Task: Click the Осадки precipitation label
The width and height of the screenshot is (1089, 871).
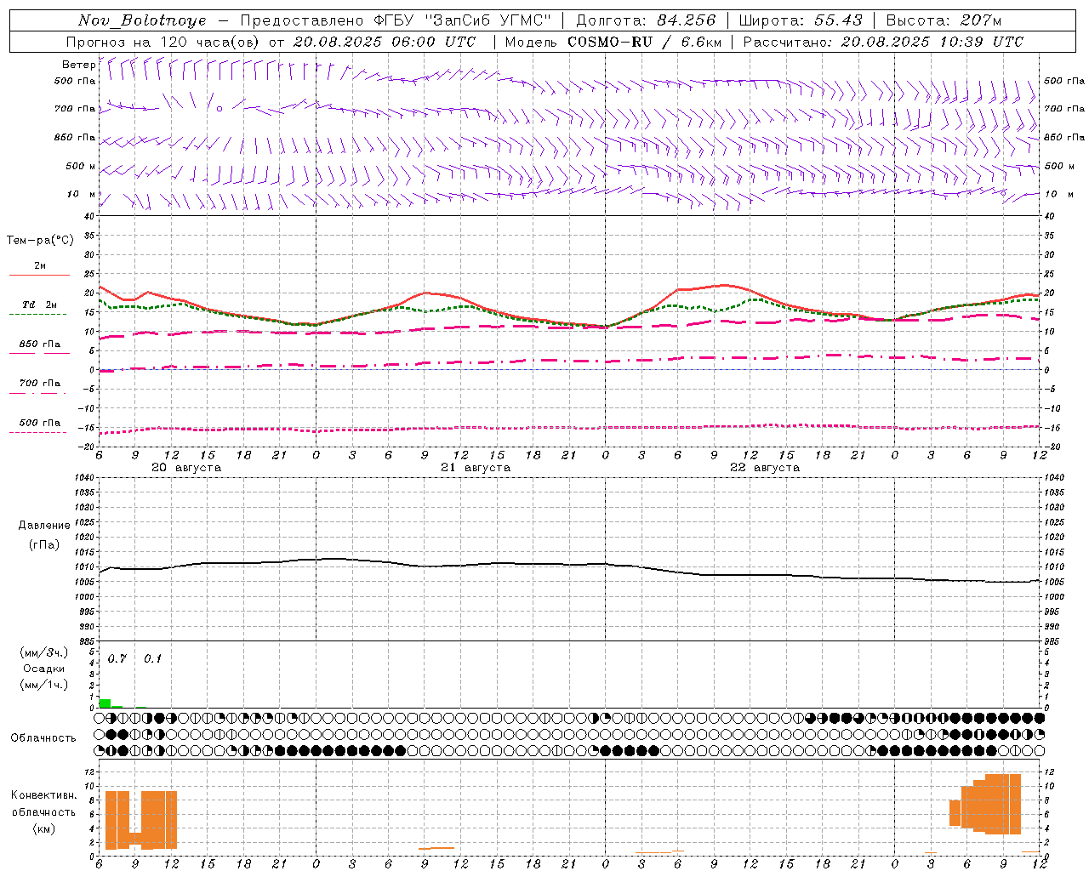Action: pos(44,669)
